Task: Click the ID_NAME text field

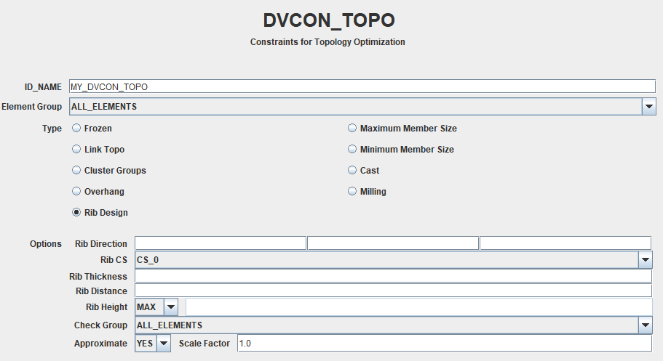Action: (x=362, y=86)
